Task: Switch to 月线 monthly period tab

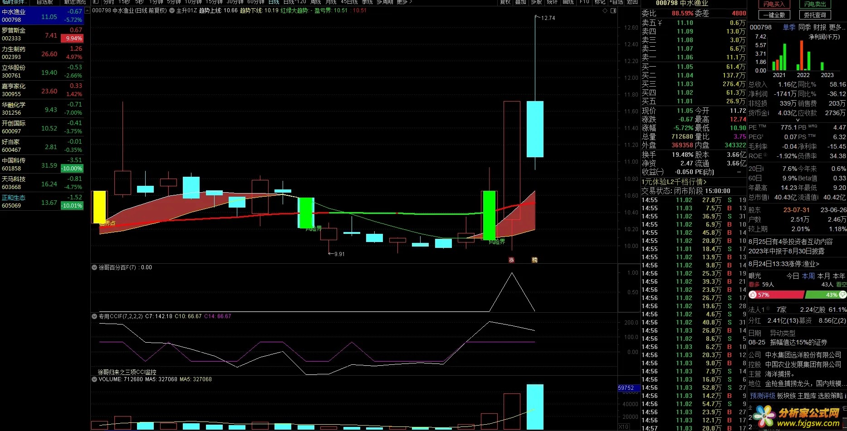Action: [x=331, y=2]
